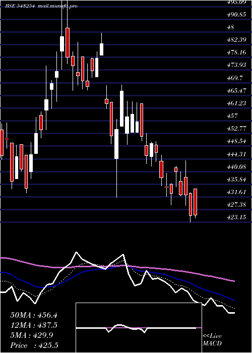Click the 5MA : 429.9 readout
Image resolution: width=252 pixels, height=353 pixels.
point(32,335)
